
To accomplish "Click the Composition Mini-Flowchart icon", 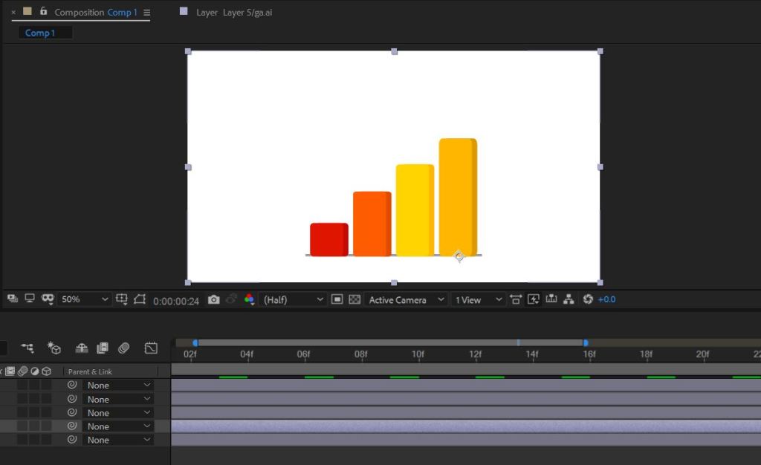I will [27, 348].
